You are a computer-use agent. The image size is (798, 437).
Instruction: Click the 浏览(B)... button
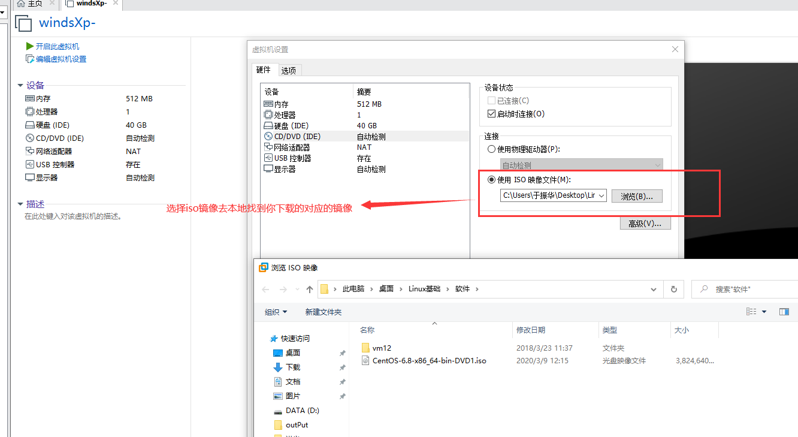pyautogui.click(x=637, y=195)
